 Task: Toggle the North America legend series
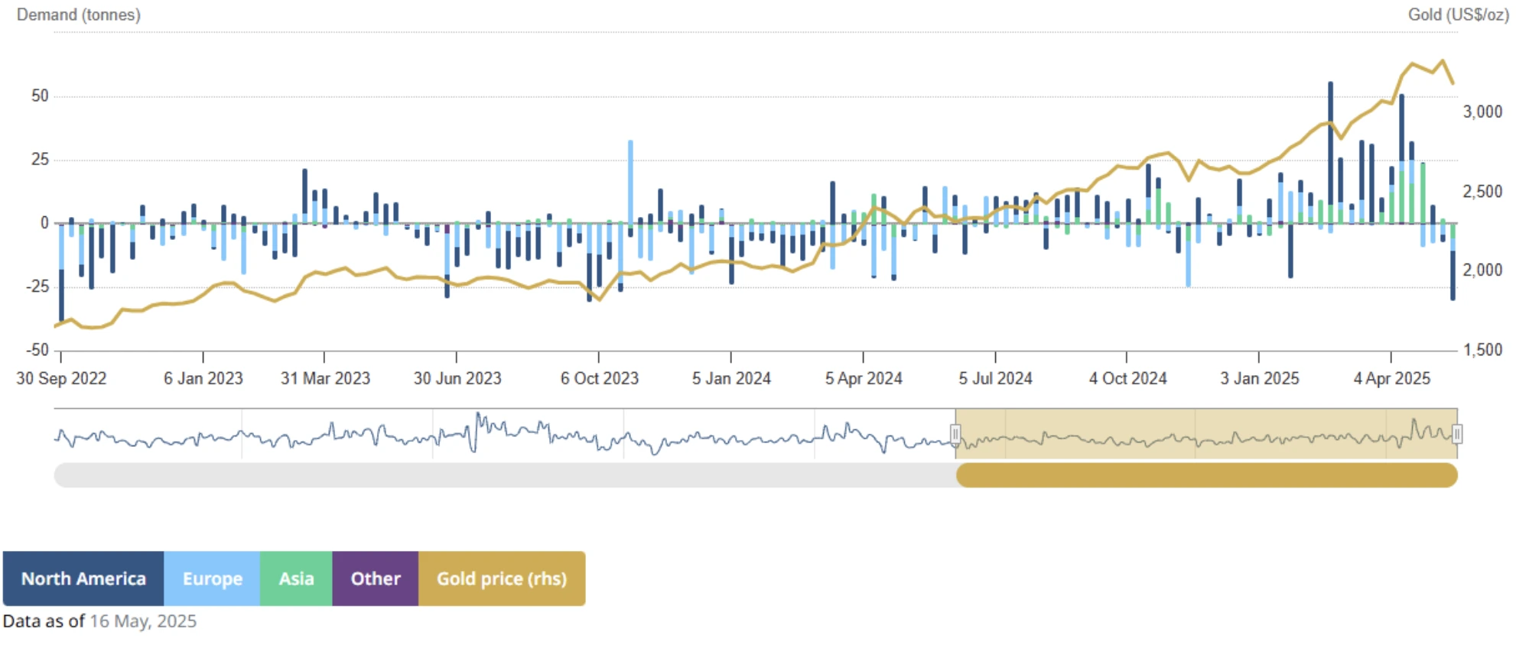83,578
